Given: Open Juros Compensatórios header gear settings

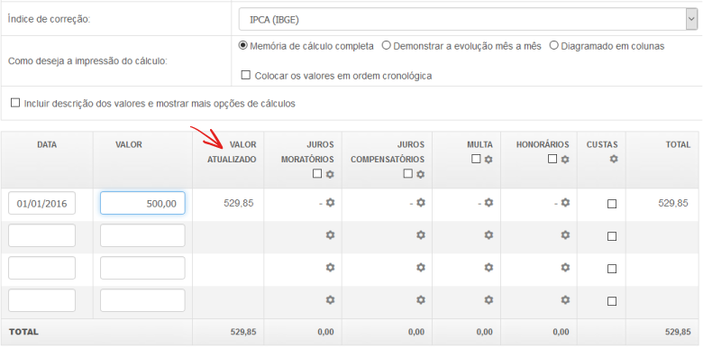Looking at the screenshot, I should pyautogui.click(x=420, y=174).
